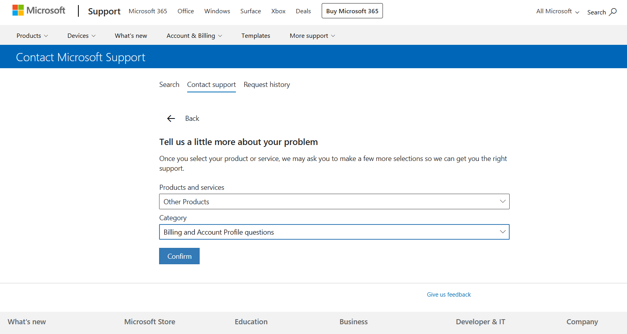Click the Developer & IT footer heading
Viewport: 627px width, 334px height.
tap(480, 322)
